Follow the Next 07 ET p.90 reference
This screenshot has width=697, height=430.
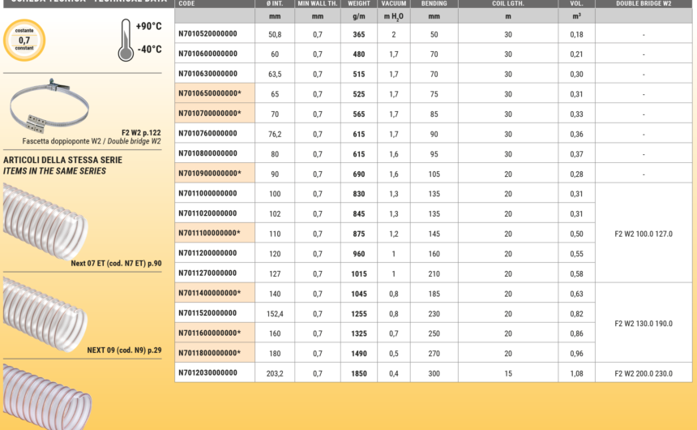[x=116, y=263]
